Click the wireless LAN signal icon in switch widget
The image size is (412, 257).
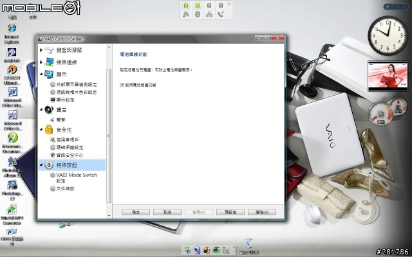coord(186,14)
